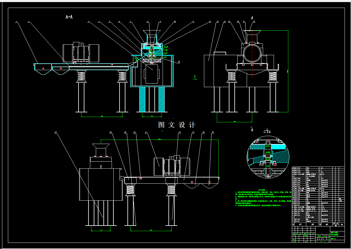Screen dimensions: 351x249
Task: Select the circular enlarged detail view I
Action: click(268, 157)
